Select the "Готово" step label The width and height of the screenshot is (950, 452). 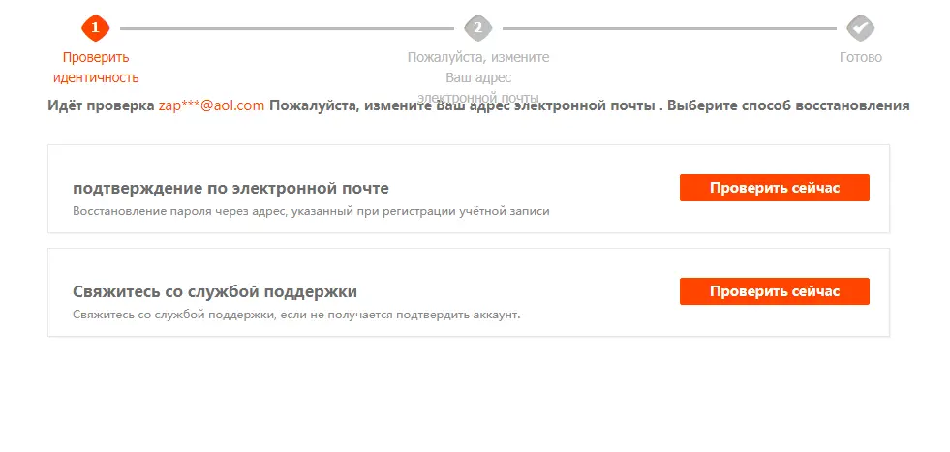[860, 57]
